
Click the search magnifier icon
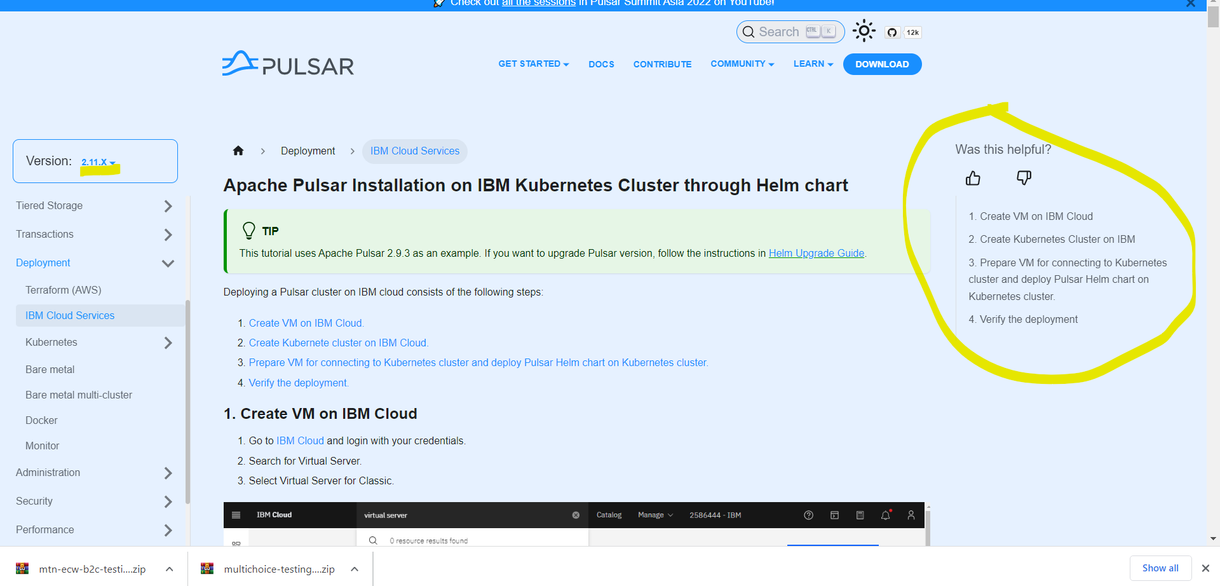749,32
